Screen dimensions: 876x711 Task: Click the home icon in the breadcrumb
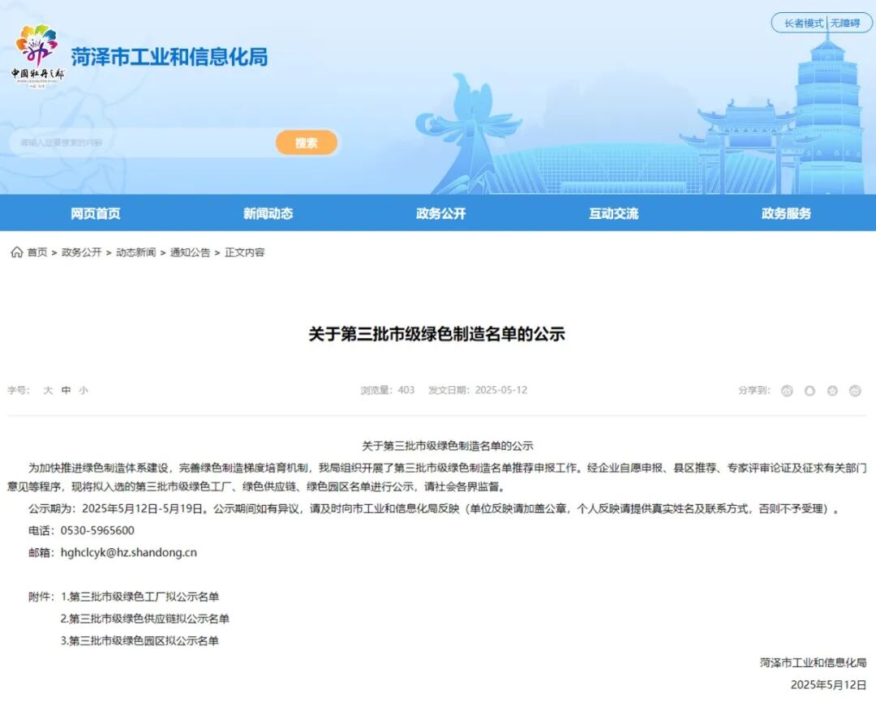[x=15, y=252]
